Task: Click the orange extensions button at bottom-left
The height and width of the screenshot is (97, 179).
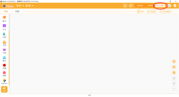Action: click(x=4, y=89)
